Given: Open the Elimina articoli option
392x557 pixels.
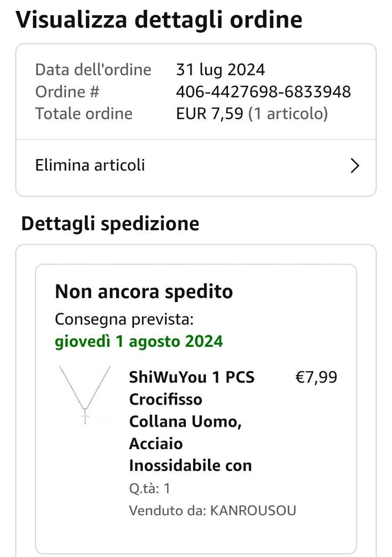Looking at the screenshot, I should 90,165.
